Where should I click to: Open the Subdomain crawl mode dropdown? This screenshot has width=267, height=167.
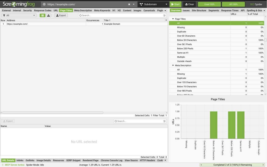point(153,4)
